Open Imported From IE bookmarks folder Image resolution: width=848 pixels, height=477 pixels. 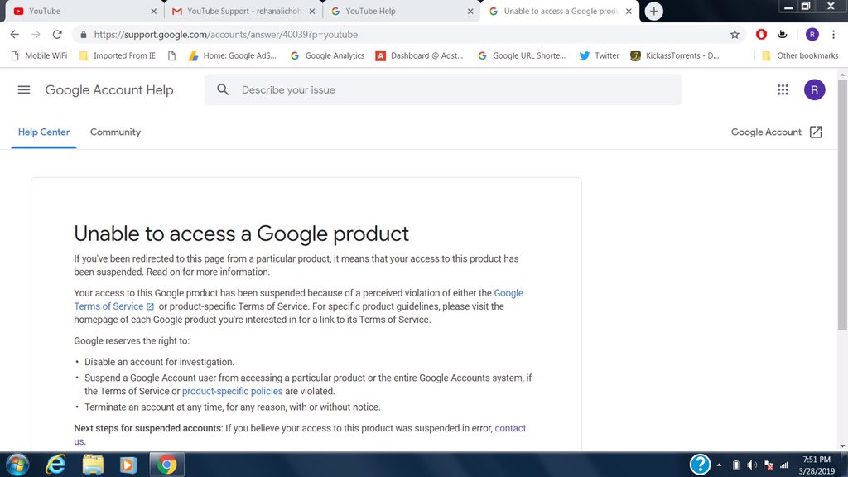coord(118,55)
